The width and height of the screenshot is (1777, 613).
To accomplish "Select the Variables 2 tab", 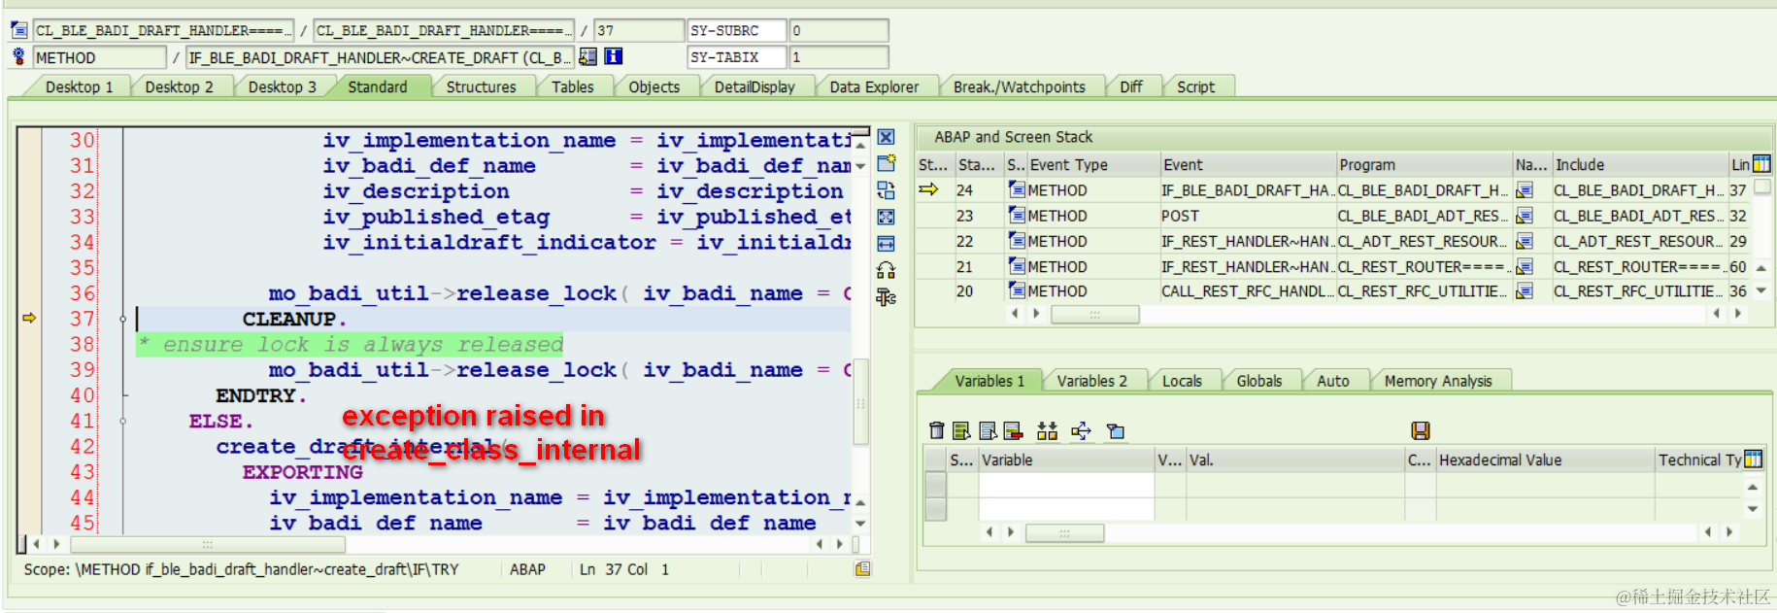I will point(1091,381).
